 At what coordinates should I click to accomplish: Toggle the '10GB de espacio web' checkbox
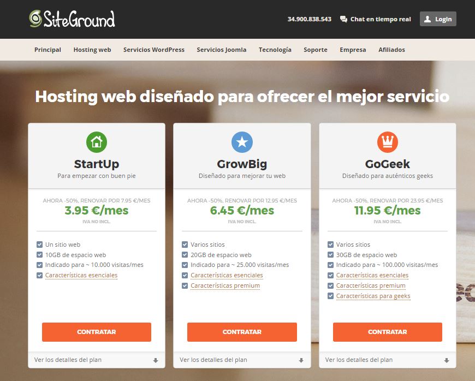(39, 255)
